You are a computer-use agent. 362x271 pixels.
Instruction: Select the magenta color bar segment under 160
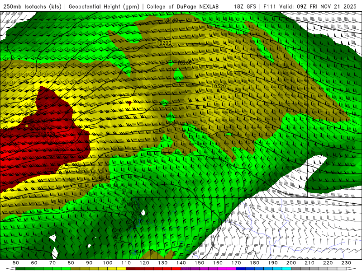click(222, 269)
